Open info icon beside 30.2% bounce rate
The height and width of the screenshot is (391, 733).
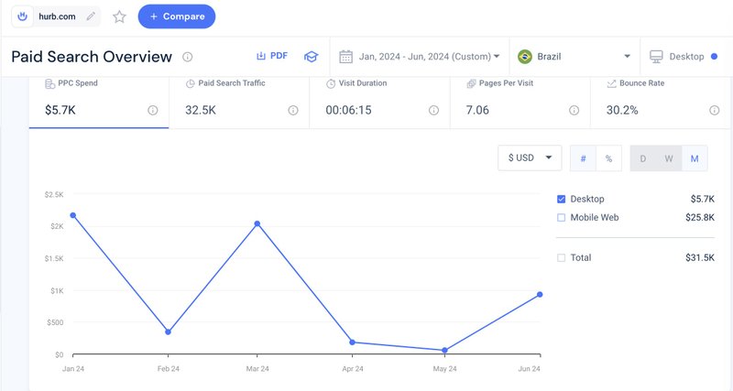click(715, 110)
